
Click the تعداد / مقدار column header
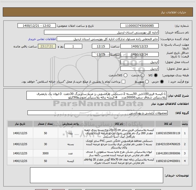click(x=46, y=124)
